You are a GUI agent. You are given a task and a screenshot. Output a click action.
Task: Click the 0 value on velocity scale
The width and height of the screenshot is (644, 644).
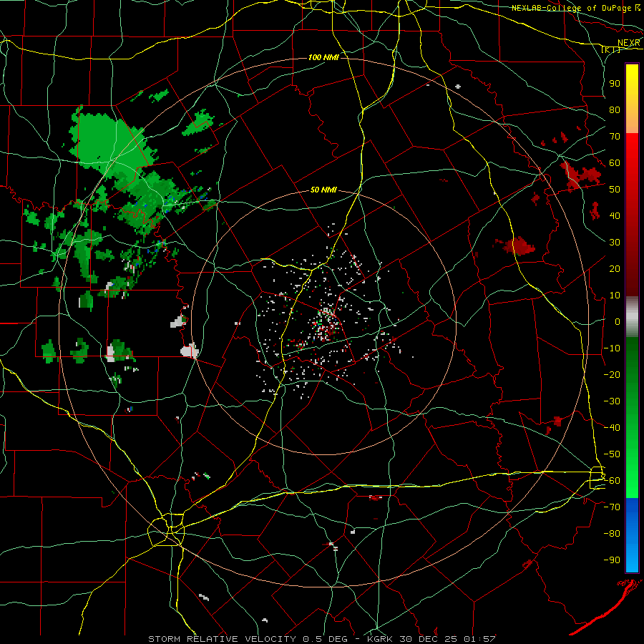[x=618, y=321]
